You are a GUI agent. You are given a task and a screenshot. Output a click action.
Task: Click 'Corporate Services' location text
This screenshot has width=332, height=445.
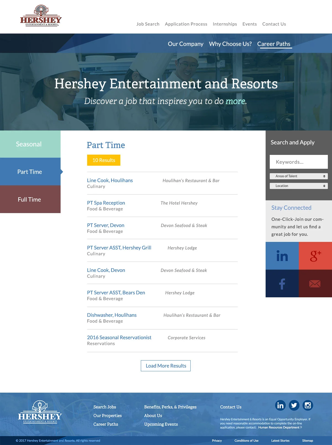point(186,338)
